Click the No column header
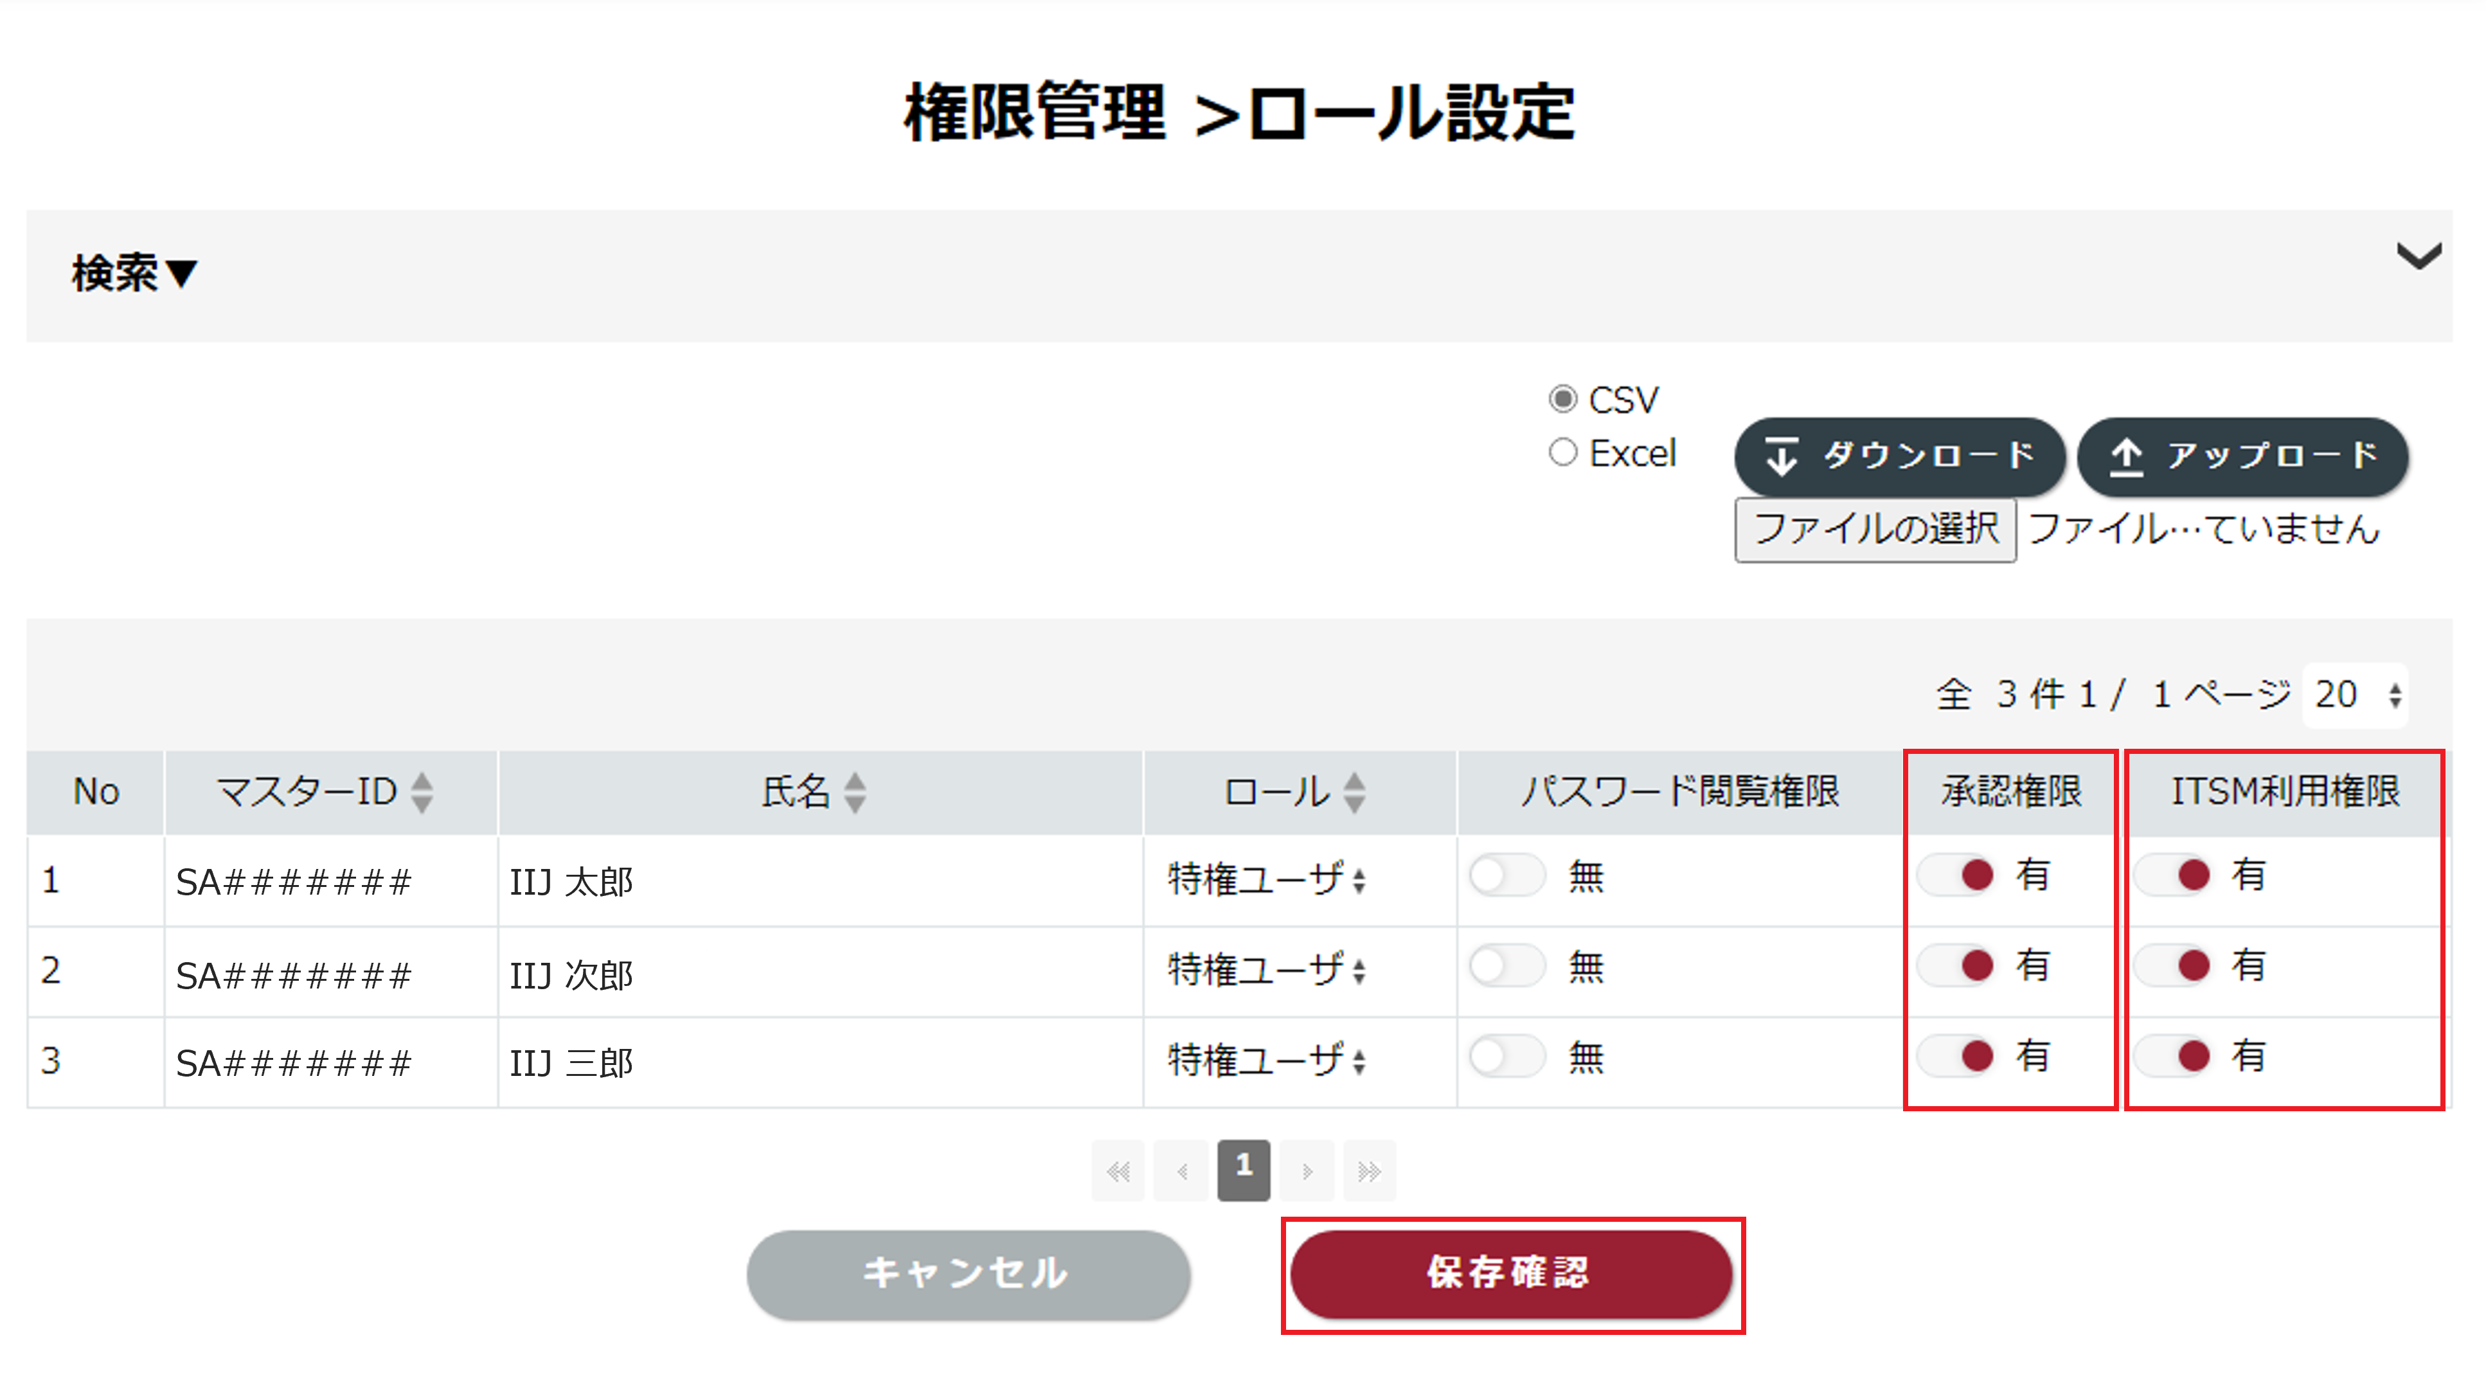 point(96,792)
